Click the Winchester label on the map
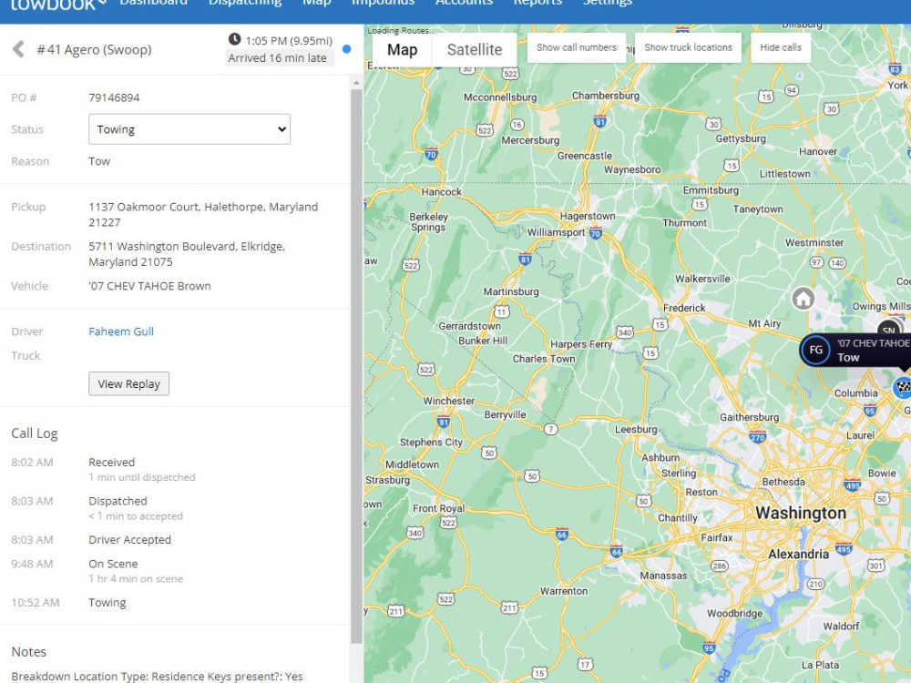Screen dimensions: 911x683 point(448,401)
